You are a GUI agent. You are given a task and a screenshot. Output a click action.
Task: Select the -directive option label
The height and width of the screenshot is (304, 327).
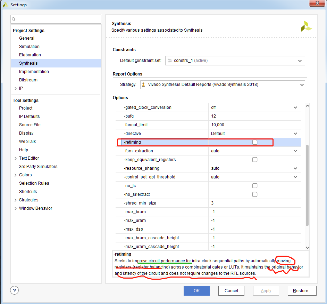pos(132,134)
